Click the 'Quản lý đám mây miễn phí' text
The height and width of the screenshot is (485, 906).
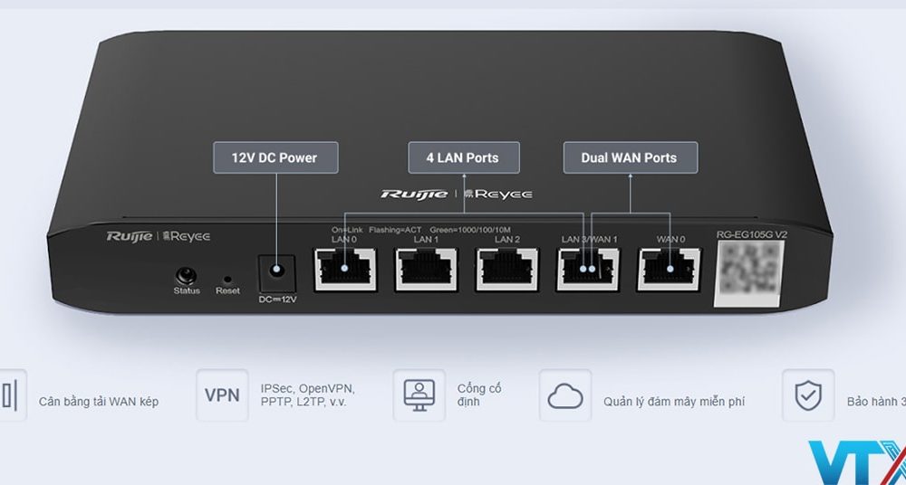[674, 402]
